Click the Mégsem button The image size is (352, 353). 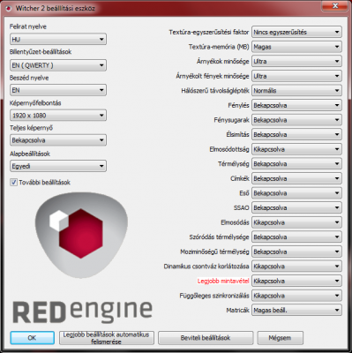(x=280, y=338)
